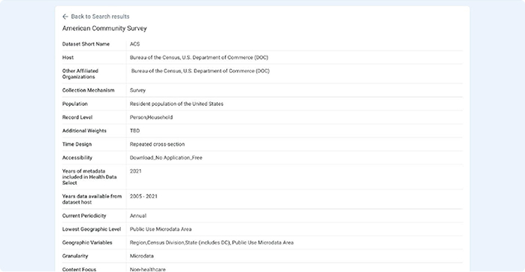Viewport: 525px width, 272px height.
Task: Select the Repeated cross-section value
Action: click(x=158, y=144)
